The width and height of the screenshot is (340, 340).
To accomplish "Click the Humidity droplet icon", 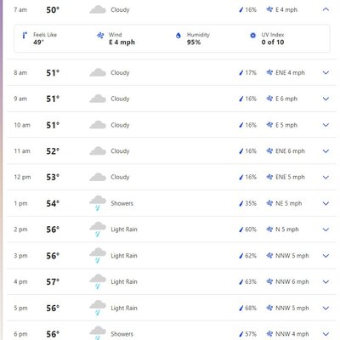I will pyautogui.click(x=178, y=36).
